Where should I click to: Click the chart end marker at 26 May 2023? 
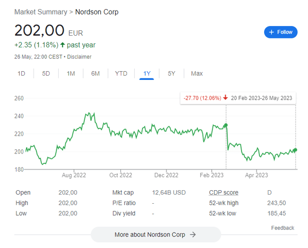pos(295,150)
